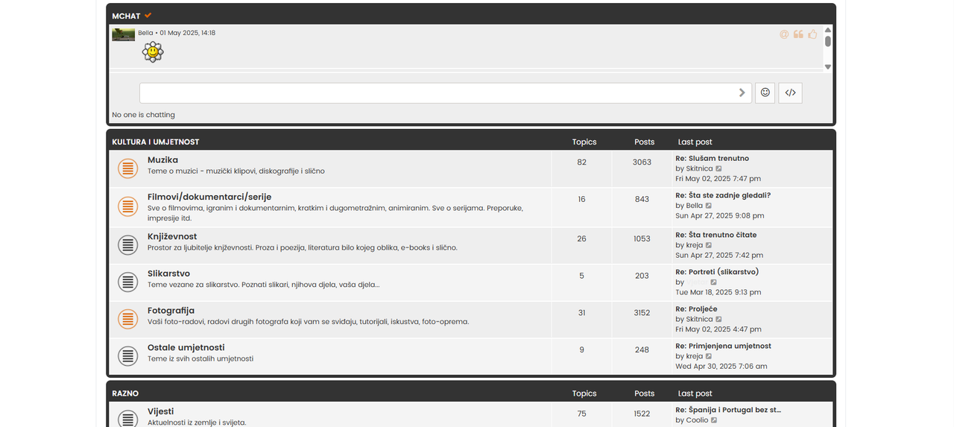Click the mChat scrollbar thumb
954x427 pixels.
coord(828,41)
